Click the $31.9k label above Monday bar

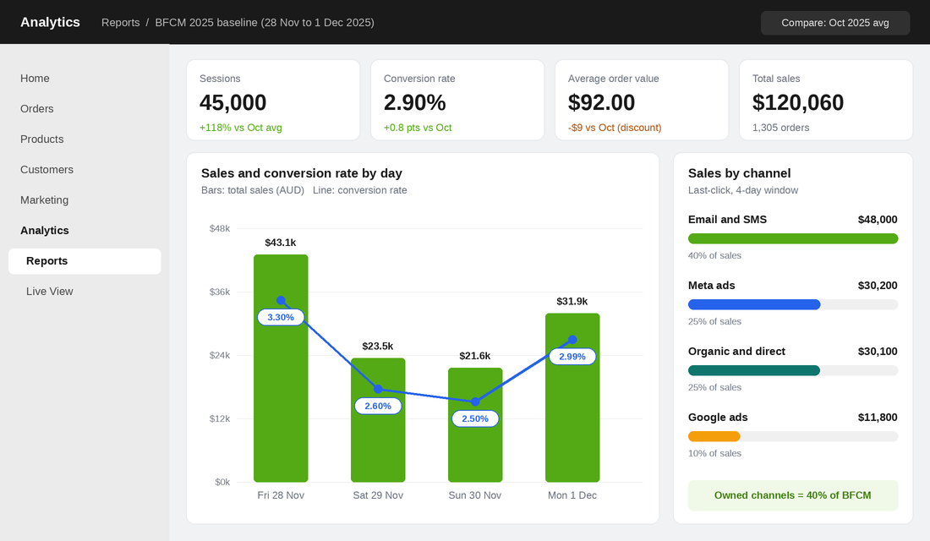point(572,301)
